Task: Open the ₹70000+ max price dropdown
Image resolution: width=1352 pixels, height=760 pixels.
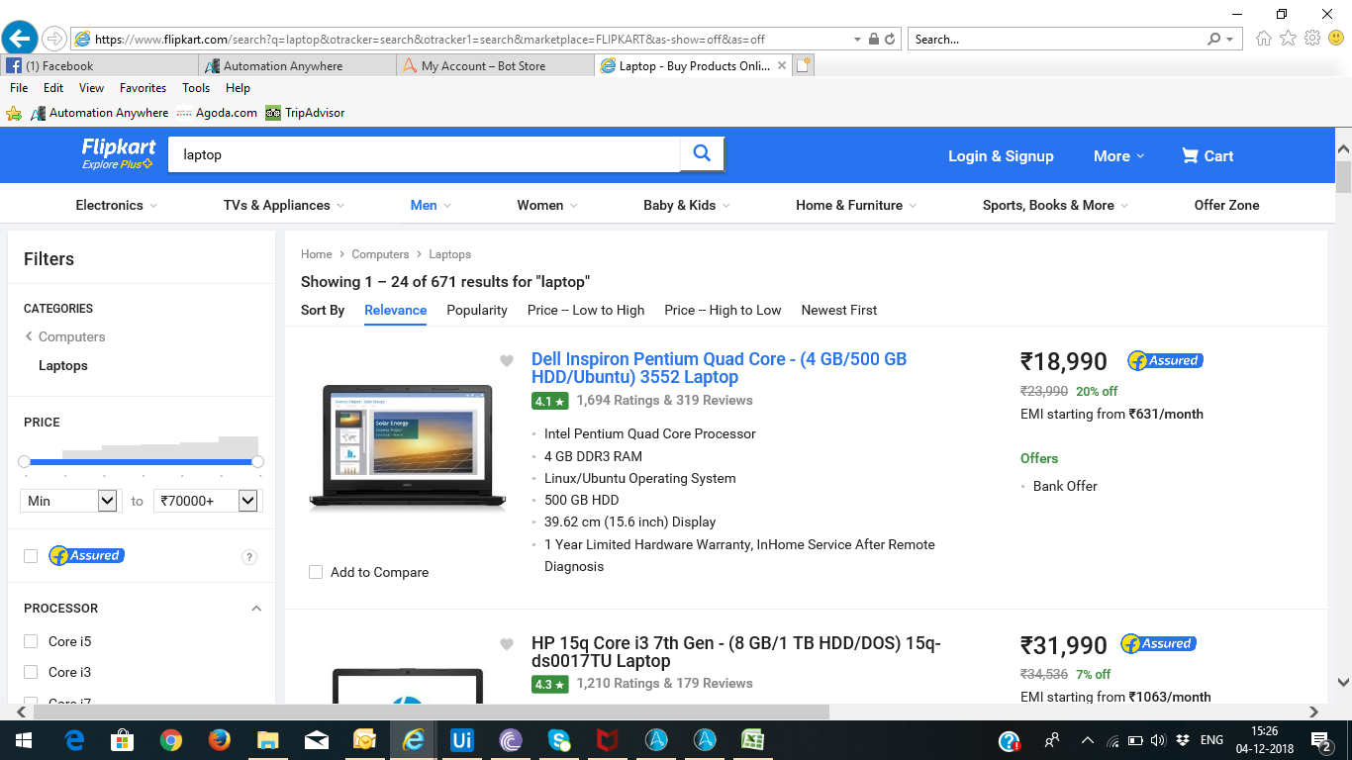Action: pos(207,501)
